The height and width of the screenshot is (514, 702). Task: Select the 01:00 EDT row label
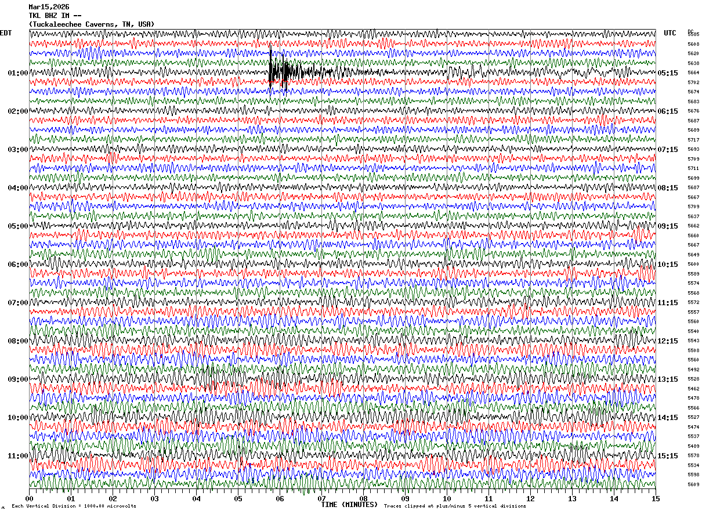pyautogui.click(x=18, y=73)
